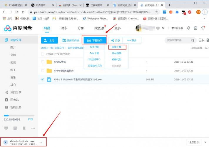Open the notification bell icon

[x=189, y=28]
